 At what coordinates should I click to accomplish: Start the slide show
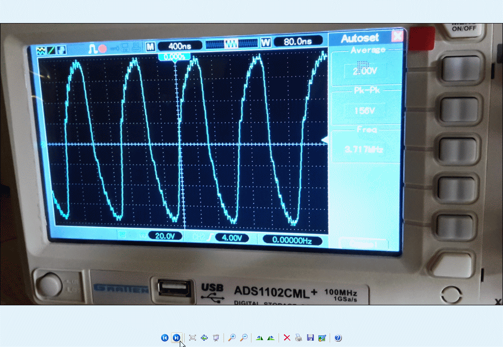click(x=216, y=338)
